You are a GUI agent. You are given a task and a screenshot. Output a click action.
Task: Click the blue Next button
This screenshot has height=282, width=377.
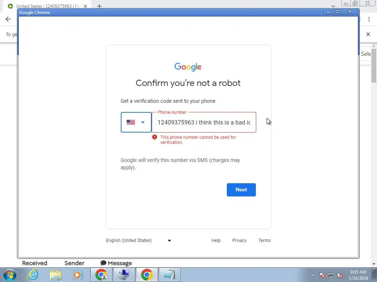(241, 190)
